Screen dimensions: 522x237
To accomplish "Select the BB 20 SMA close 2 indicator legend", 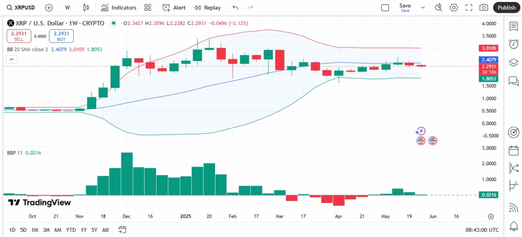I will 28,49.
